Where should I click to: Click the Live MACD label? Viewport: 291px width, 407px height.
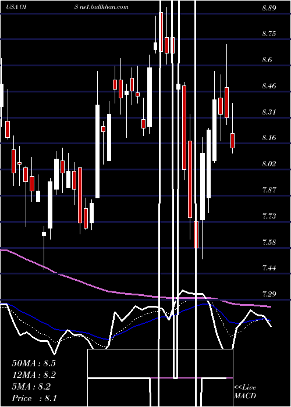[245, 391]
